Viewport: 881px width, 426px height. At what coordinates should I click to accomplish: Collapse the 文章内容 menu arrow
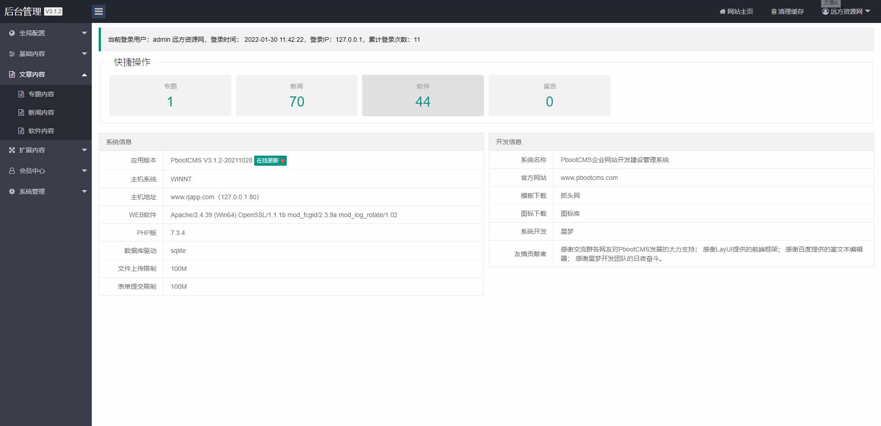84,74
